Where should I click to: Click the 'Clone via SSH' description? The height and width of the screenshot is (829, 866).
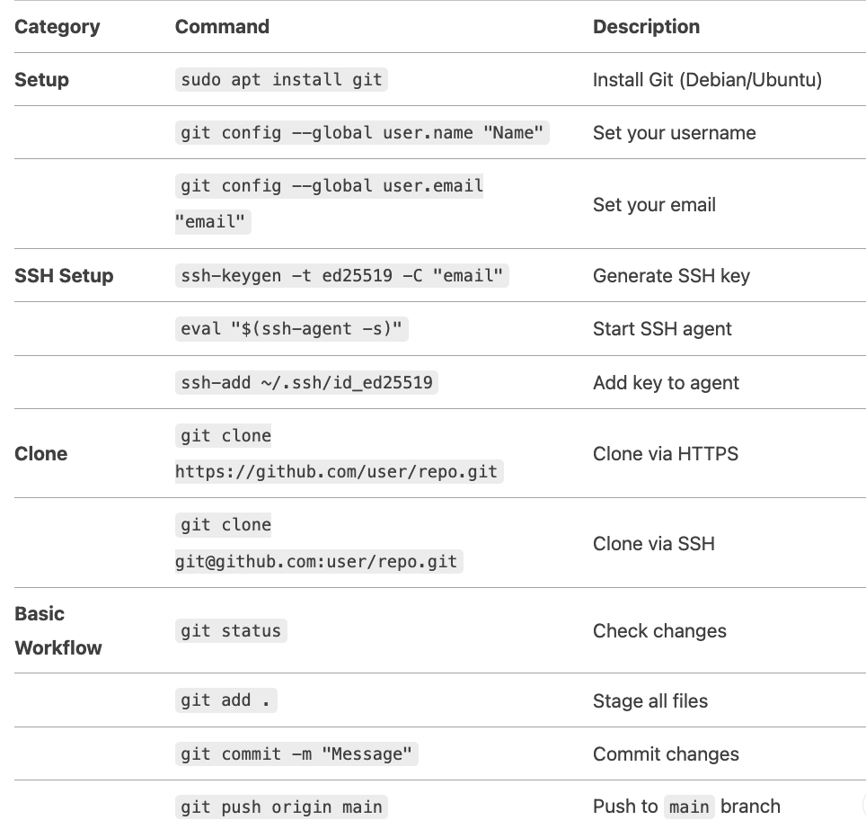click(x=654, y=543)
